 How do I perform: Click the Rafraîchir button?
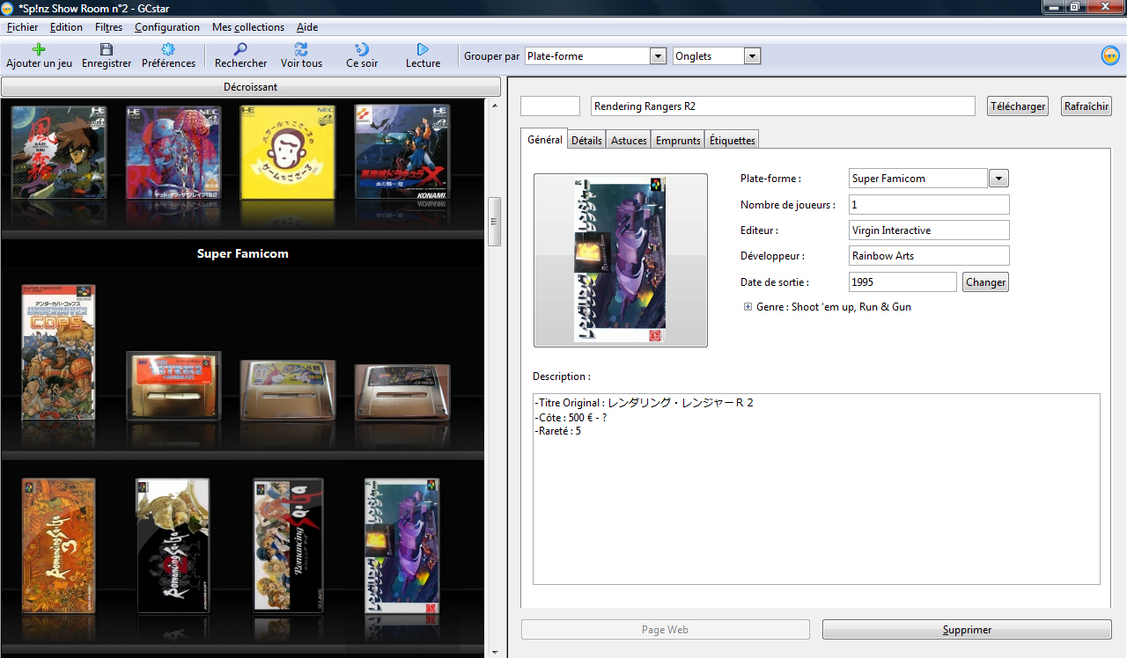click(1086, 106)
